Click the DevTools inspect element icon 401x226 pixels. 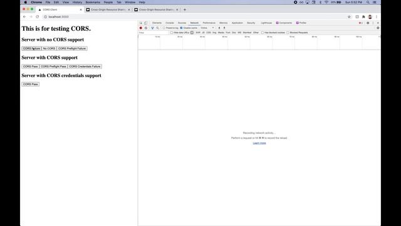click(x=140, y=23)
